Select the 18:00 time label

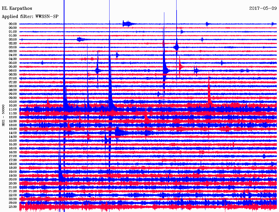point(13,164)
